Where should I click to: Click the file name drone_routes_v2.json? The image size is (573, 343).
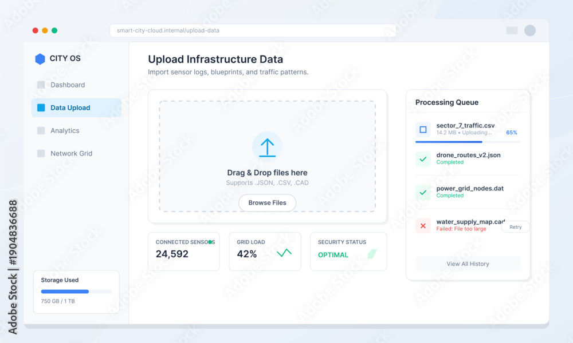coord(469,155)
